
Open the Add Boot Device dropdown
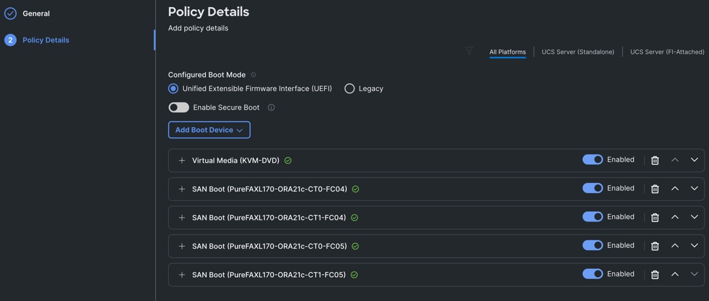click(x=209, y=130)
